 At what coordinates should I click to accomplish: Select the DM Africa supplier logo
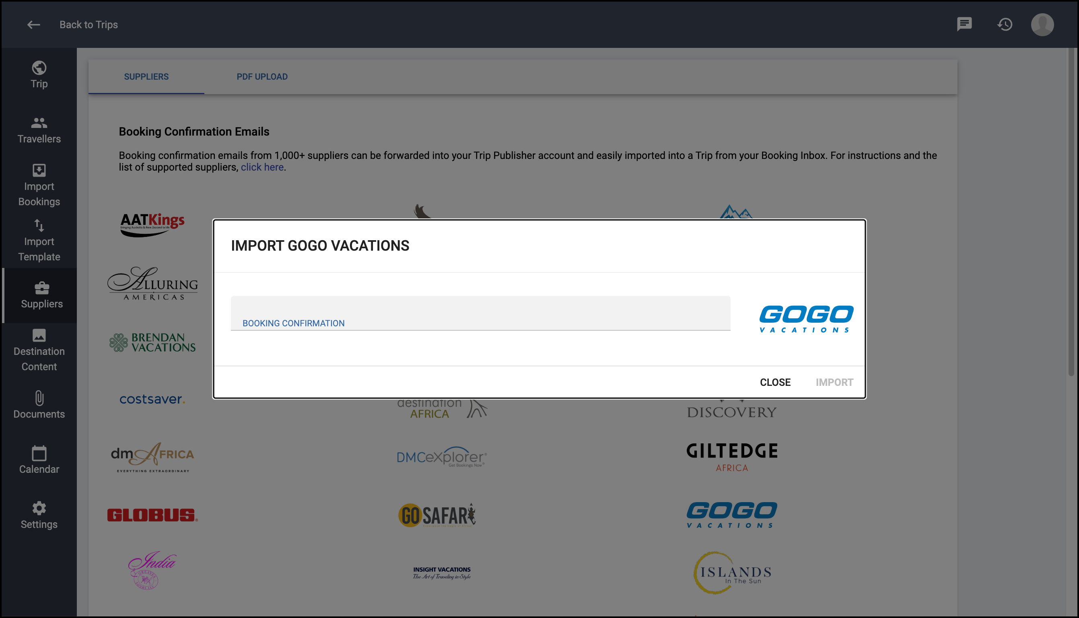pyautogui.click(x=152, y=457)
